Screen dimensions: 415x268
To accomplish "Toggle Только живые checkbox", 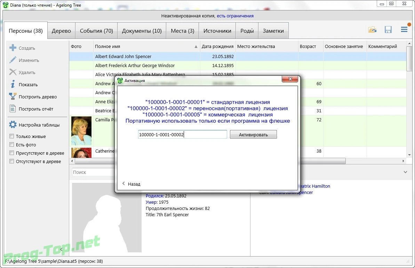I will pyautogui.click(x=11, y=136).
